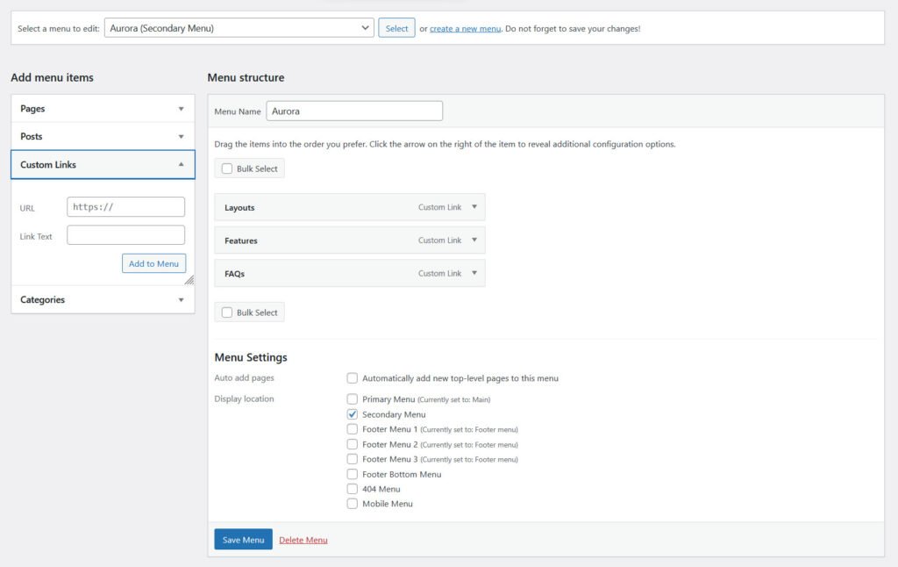This screenshot has height=567, width=898.
Task: Enable automatically add new top-level pages
Action: [x=352, y=377]
